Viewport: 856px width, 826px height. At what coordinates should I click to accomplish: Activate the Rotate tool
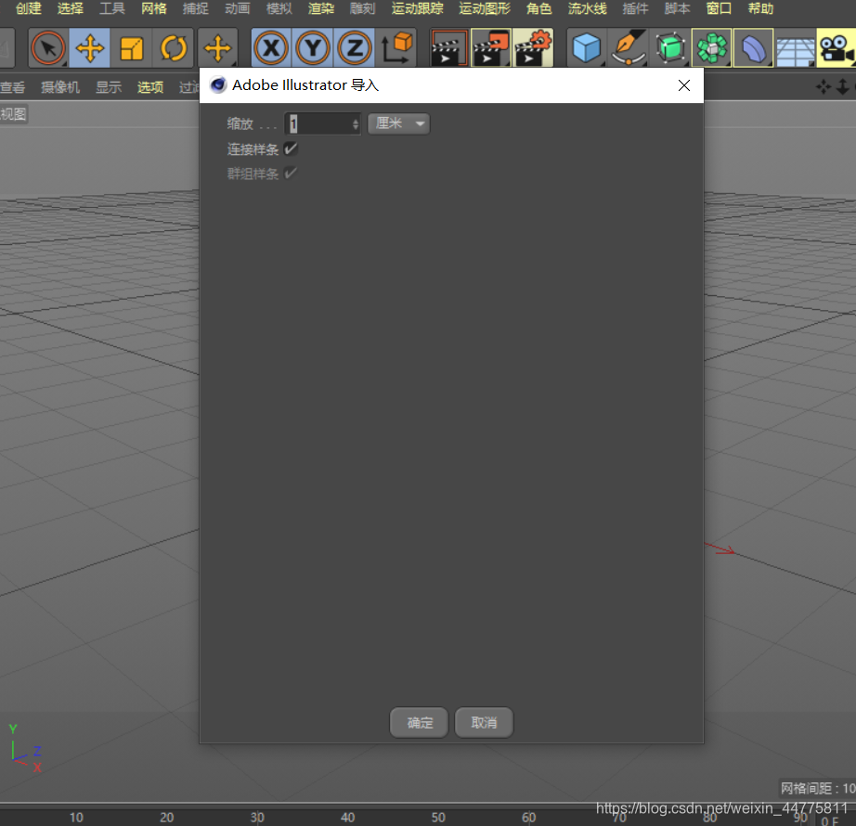click(x=173, y=48)
